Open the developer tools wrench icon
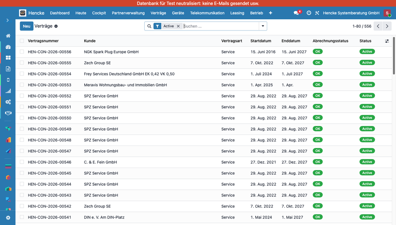396x225 pixels. coord(317,13)
